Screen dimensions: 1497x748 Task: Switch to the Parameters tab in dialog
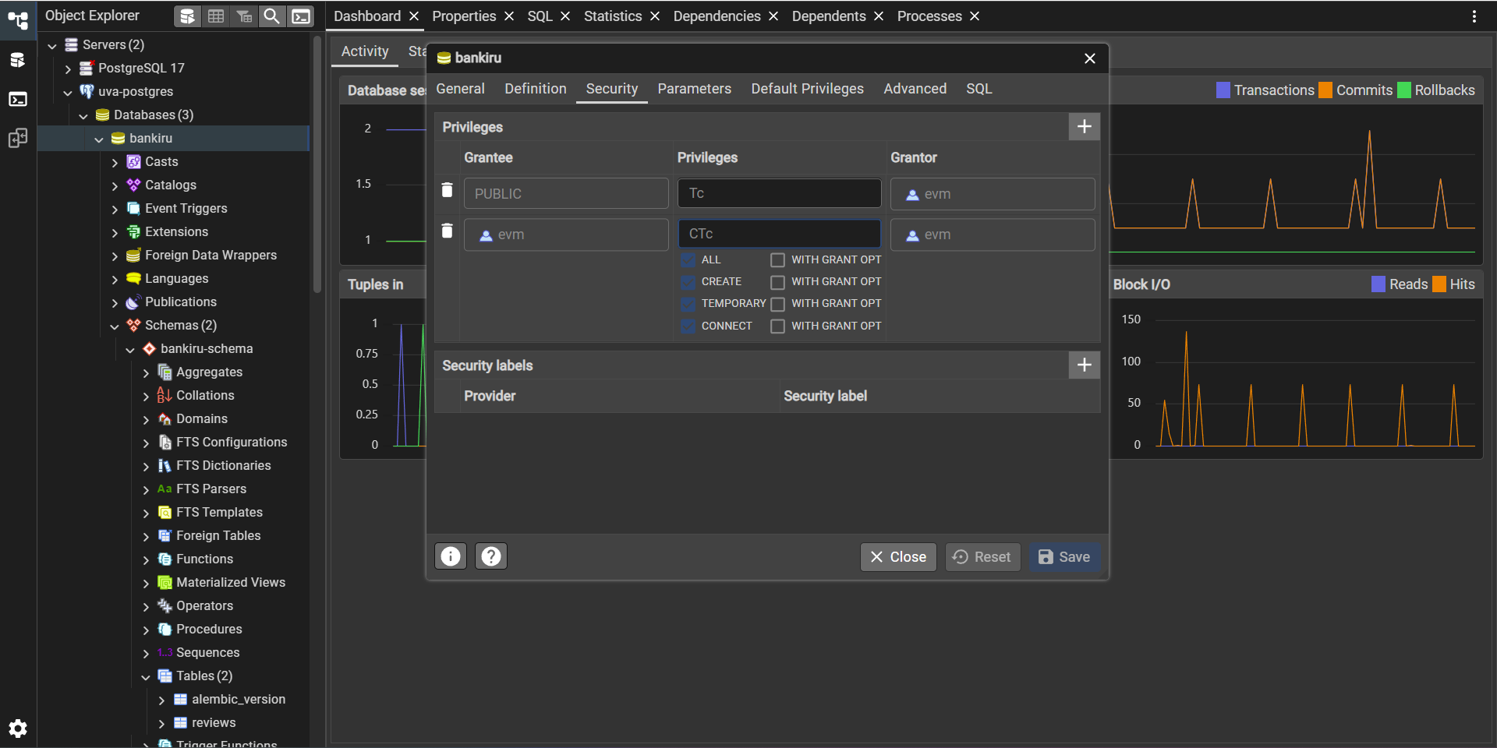point(694,89)
